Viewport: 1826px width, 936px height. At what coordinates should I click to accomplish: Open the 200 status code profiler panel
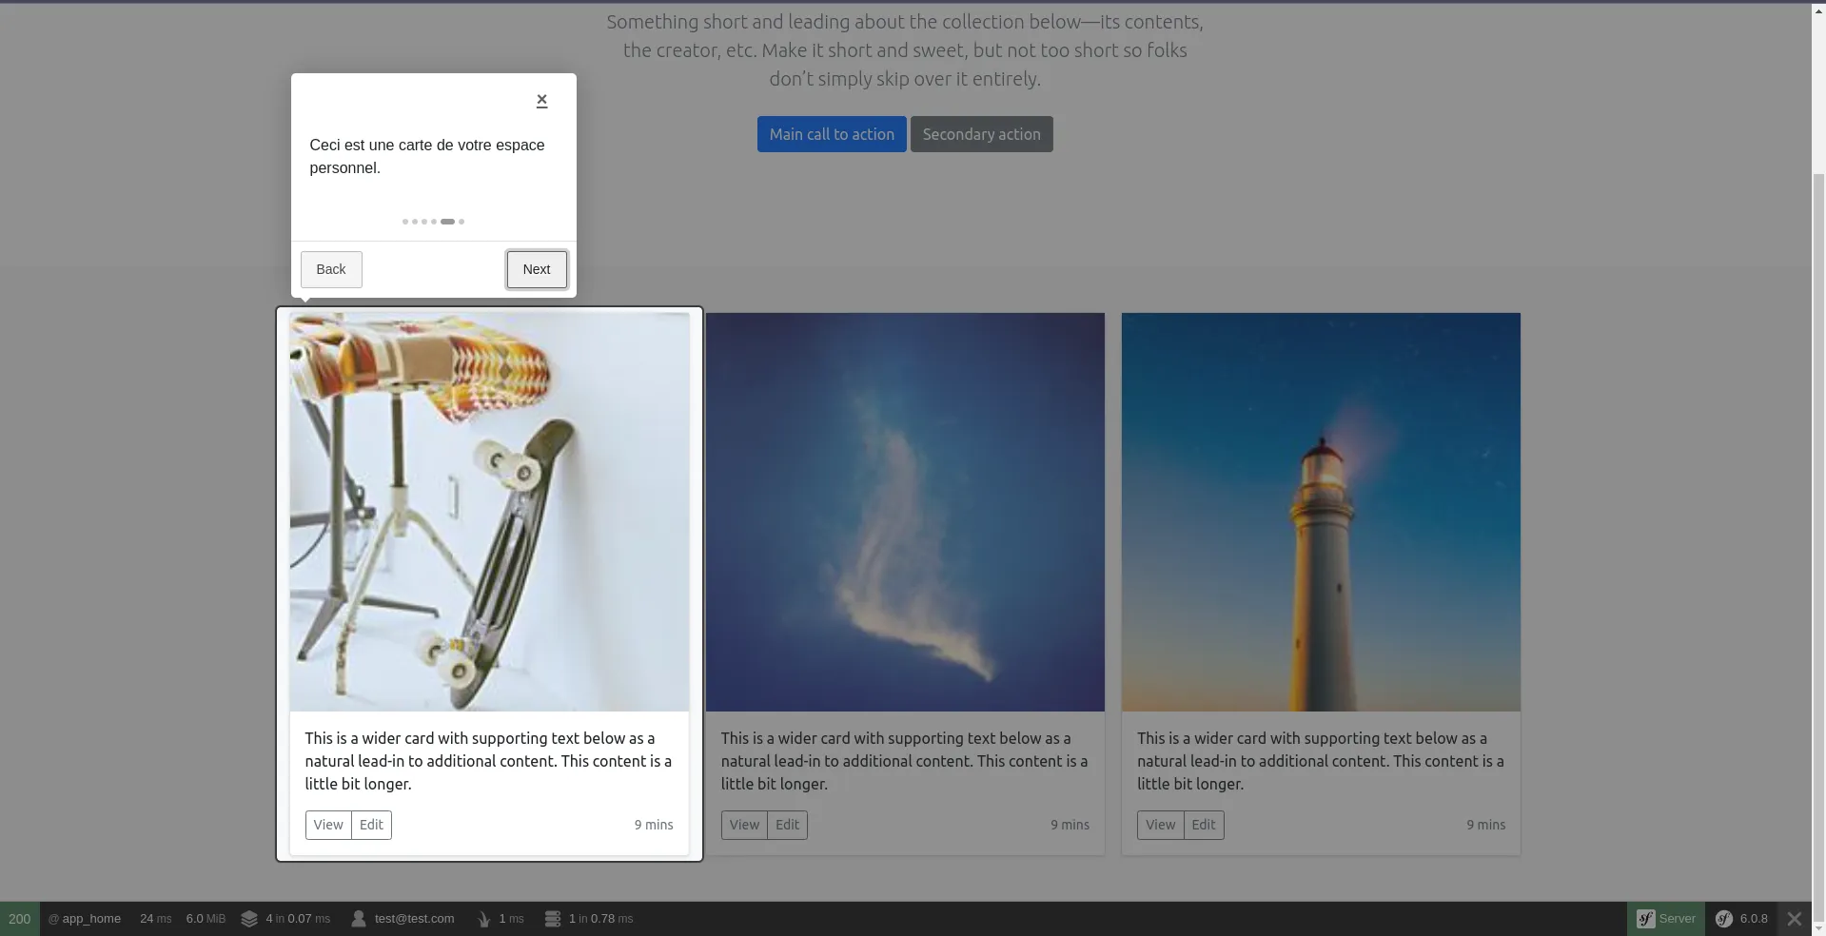(20, 919)
